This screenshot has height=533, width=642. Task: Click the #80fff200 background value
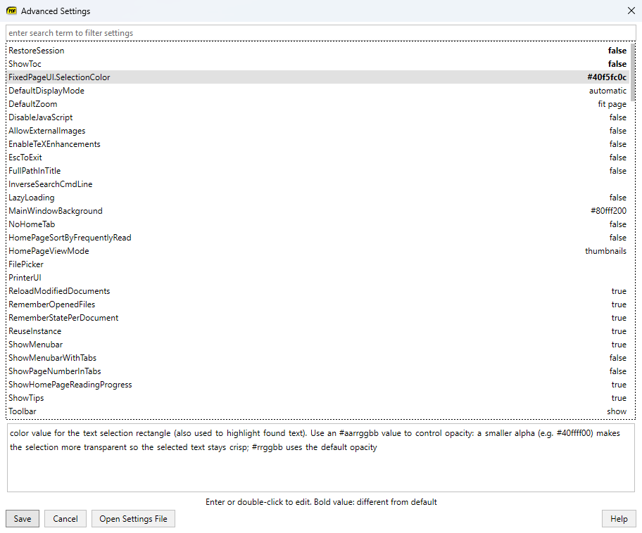(608, 211)
